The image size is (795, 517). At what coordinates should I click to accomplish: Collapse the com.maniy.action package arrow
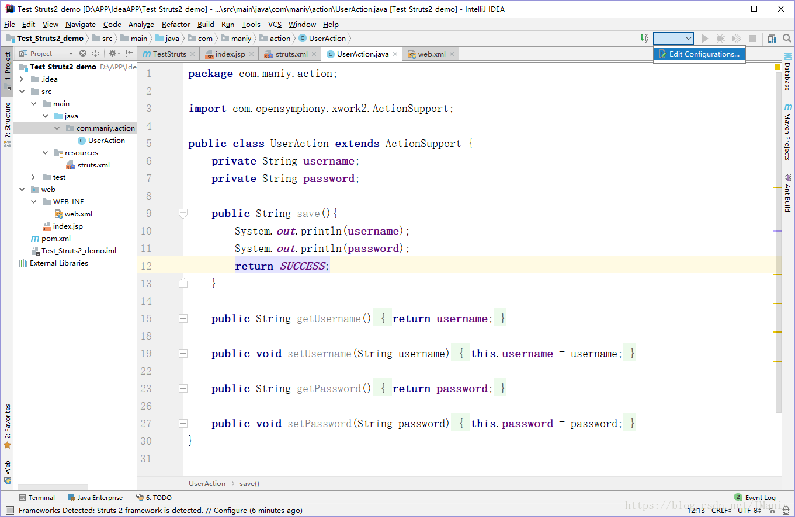pos(57,128)
